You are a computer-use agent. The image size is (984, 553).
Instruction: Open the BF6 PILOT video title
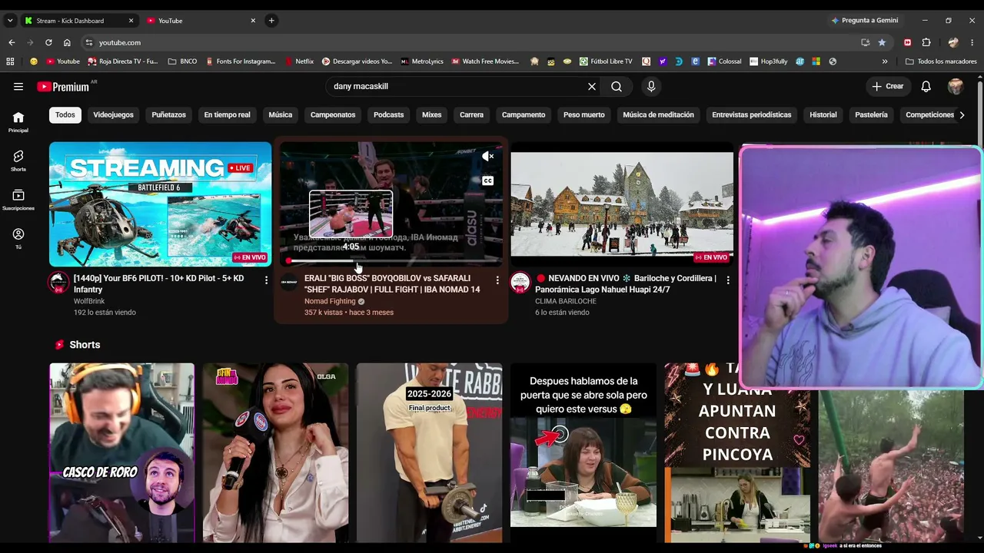pyautogui.click(x=159, y=284)
